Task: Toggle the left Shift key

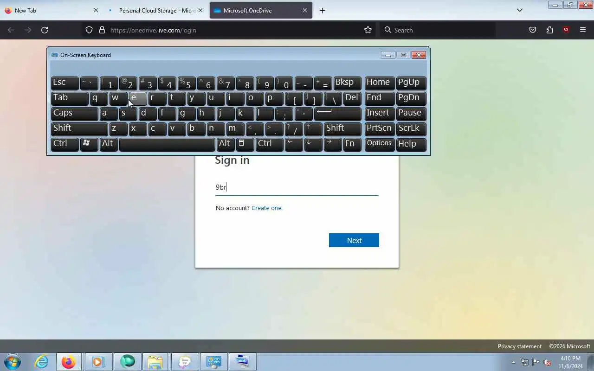Action: coord(79,128)
